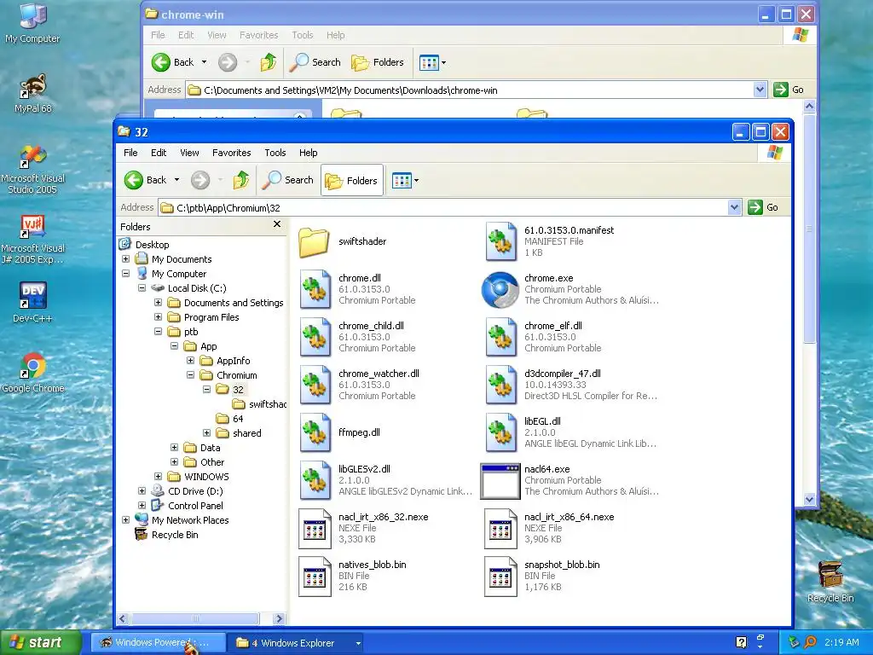Screen dimensions: 873x655
Task: Select the nacl_irt_x86_32.nexe file icon
Action: [x=315, y=529]
